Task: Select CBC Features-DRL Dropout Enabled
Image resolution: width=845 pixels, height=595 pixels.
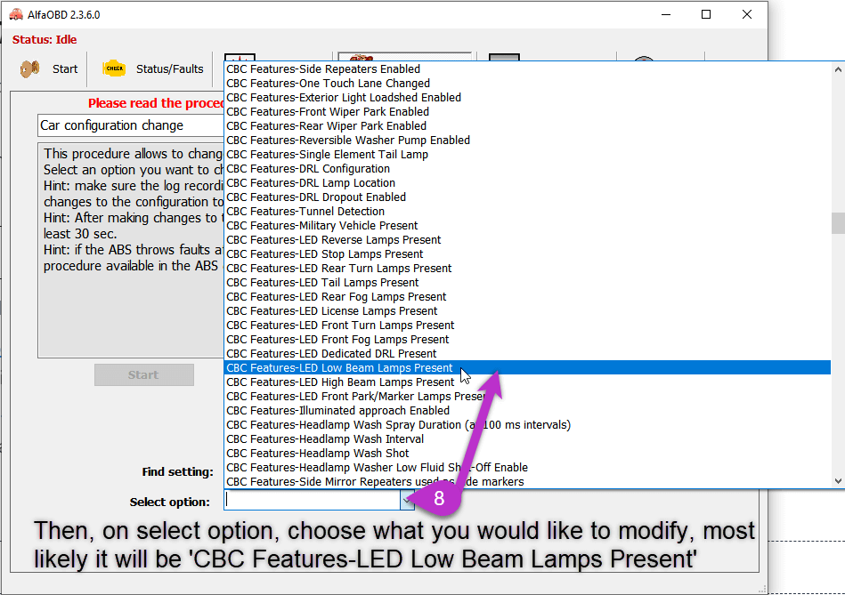Action: pos(527,197)
